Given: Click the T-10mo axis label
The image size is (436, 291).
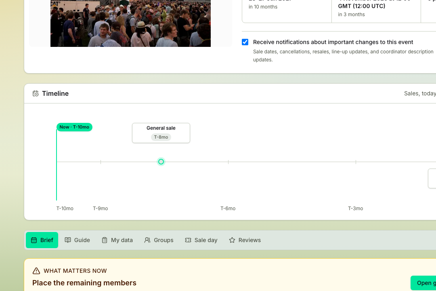Looking at the screenshot, I should coord(65,208).
